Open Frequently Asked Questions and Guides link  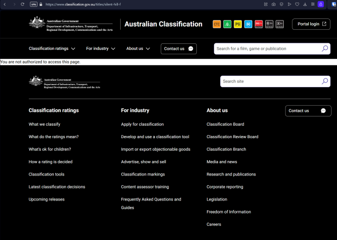point(151,203)
